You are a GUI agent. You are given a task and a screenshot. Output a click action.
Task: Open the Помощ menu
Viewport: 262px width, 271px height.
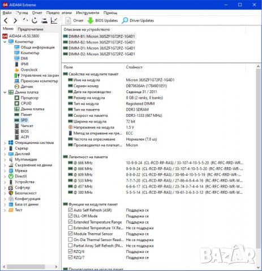pyautogui.click(x=110, y=12)
